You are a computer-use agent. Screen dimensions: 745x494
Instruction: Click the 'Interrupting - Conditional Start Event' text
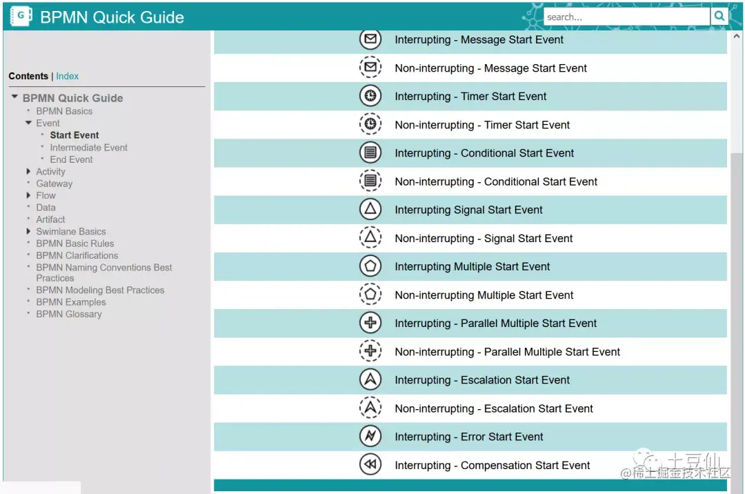(x=484, y=153)
